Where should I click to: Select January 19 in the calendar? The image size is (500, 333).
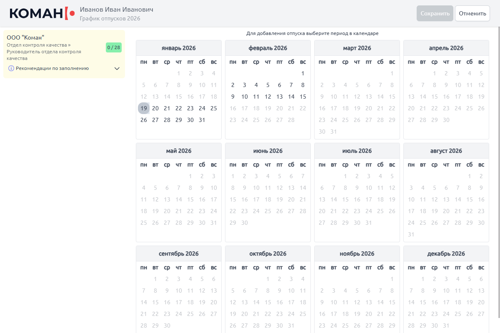click(x=144, y=108)
